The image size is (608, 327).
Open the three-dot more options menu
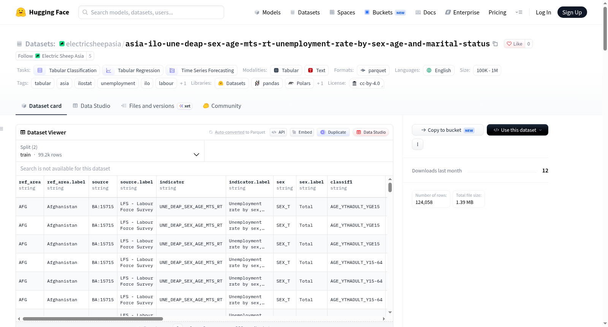(418, 144)
